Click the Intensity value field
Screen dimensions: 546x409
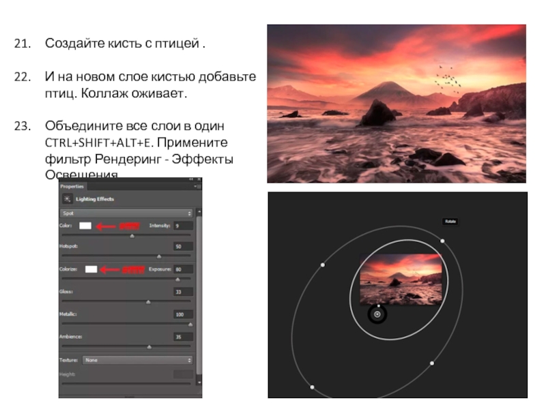pyautogui.click(x=183, y=226)
